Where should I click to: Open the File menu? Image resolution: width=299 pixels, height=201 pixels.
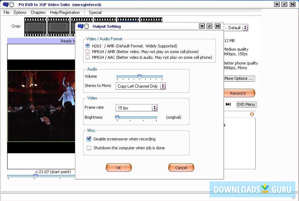pos(6,12)
